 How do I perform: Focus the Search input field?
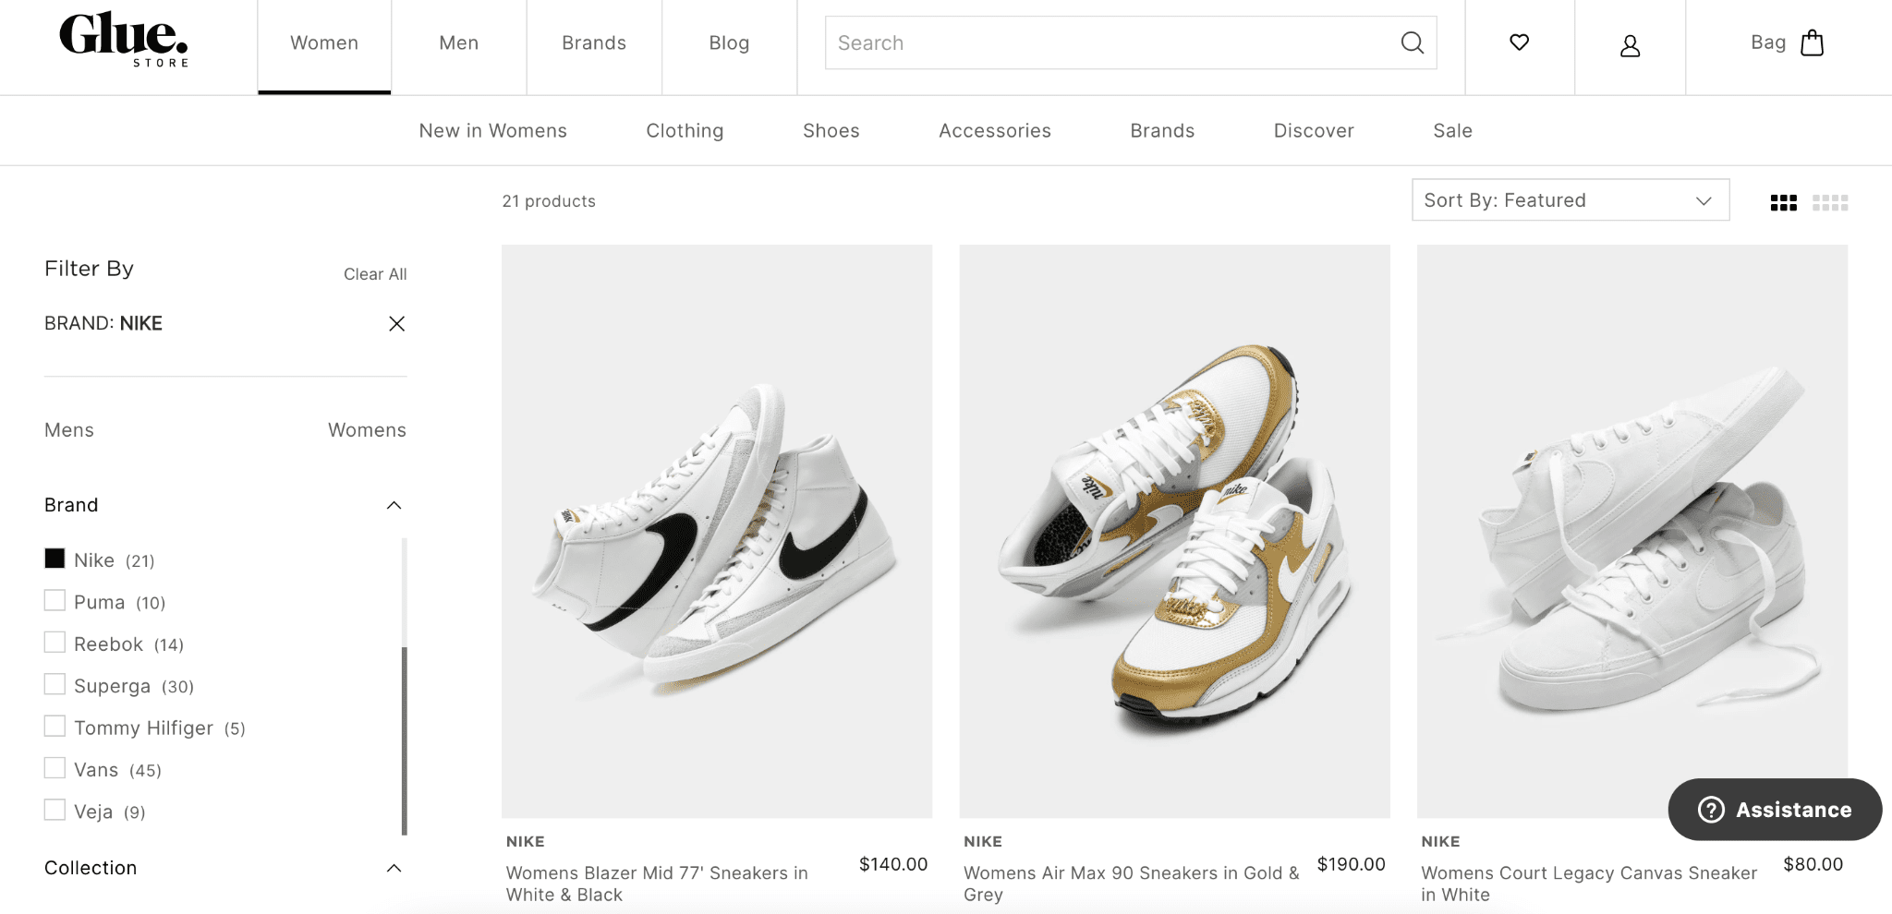[x=1109, y=42]
